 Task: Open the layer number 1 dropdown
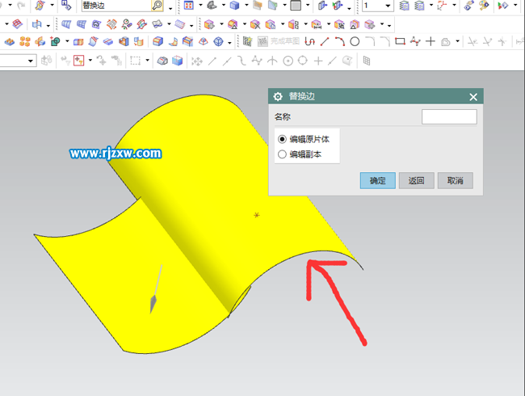[x=388, y=6]
